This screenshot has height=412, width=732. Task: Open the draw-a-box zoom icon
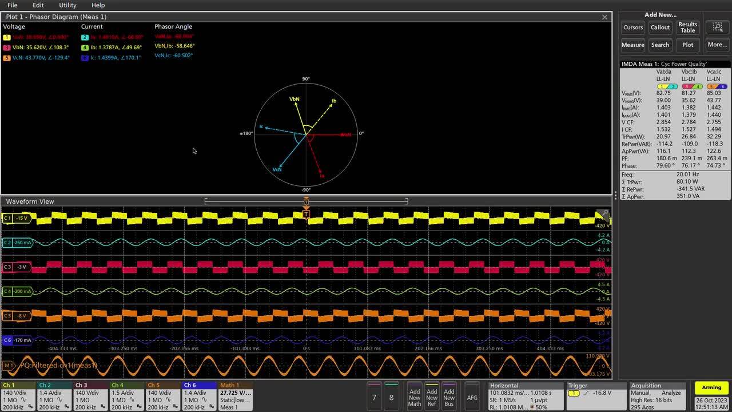[717, 27]
